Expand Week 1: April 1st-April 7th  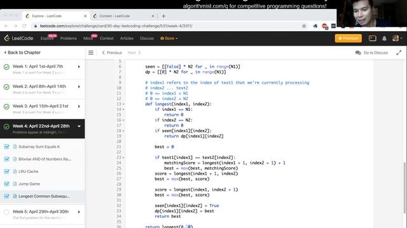(79, 66)
